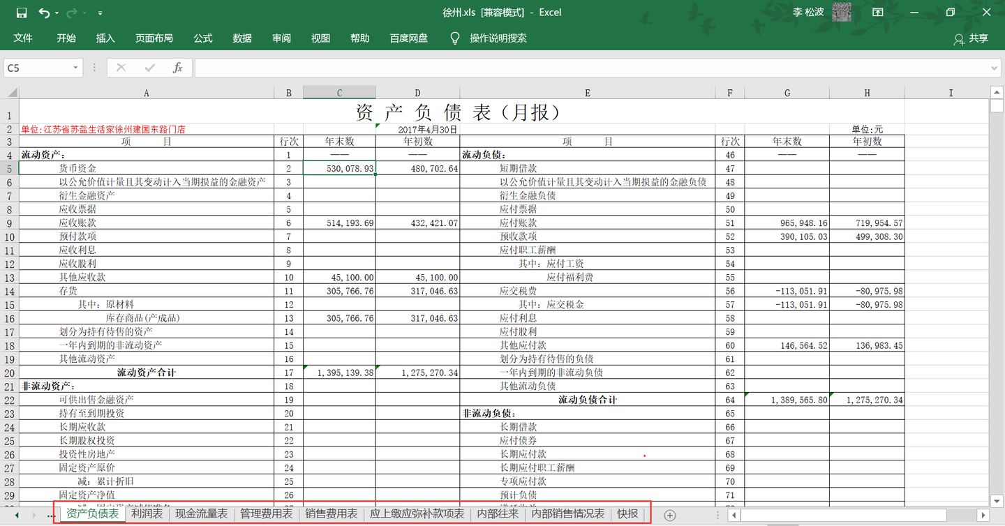Viewport: 1005px width, 526px height.
Task: Open the 帮助 tab
Action: [360, 38]
